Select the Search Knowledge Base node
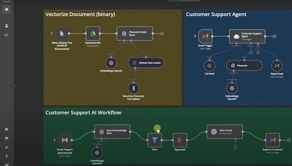 point(113,132)
